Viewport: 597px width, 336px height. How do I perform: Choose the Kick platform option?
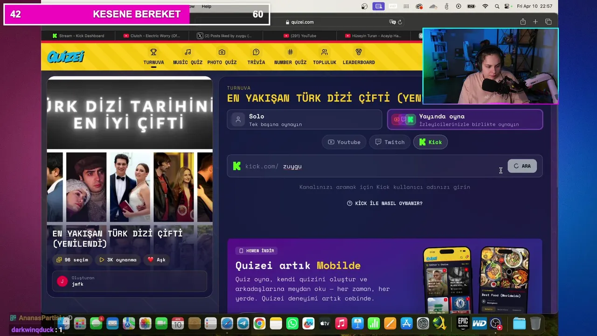point(430,142)
